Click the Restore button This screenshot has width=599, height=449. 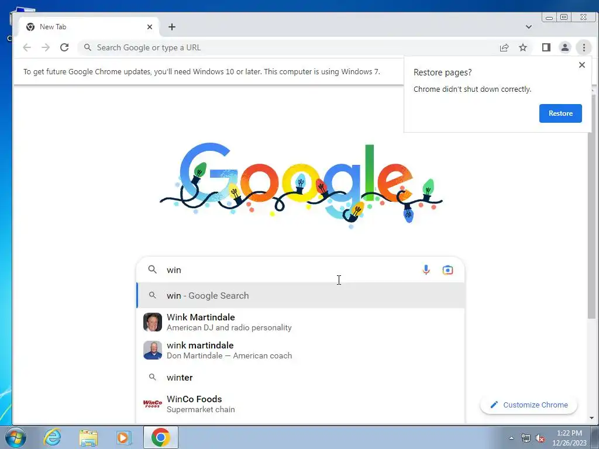tap(560, 113)
